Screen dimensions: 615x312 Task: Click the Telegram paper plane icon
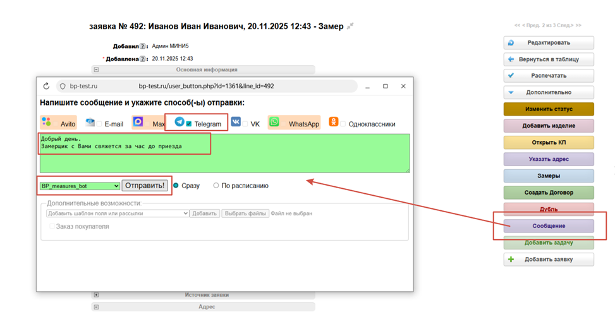pyautogui.click(x=180, y=122)
